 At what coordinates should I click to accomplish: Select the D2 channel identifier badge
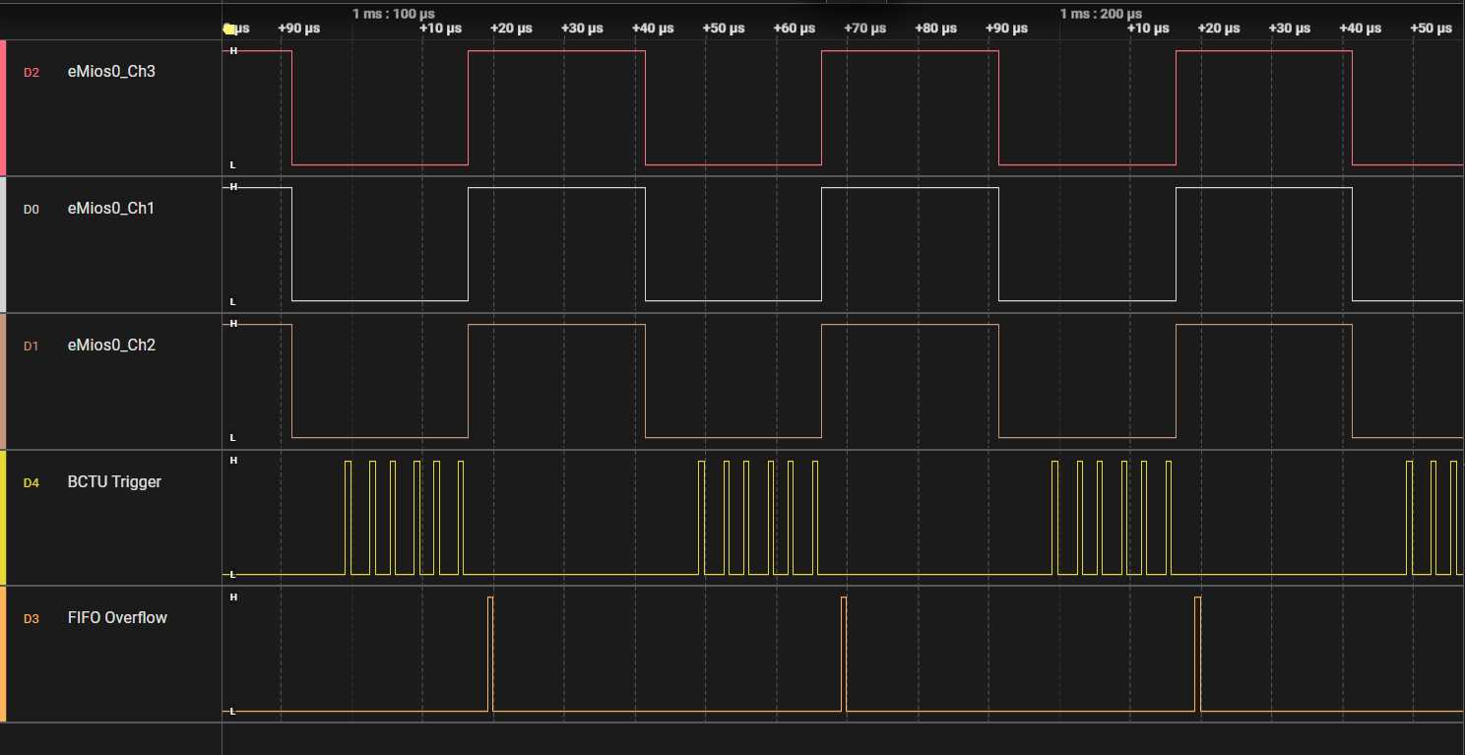pyautogui.click(x=32, y=71)
